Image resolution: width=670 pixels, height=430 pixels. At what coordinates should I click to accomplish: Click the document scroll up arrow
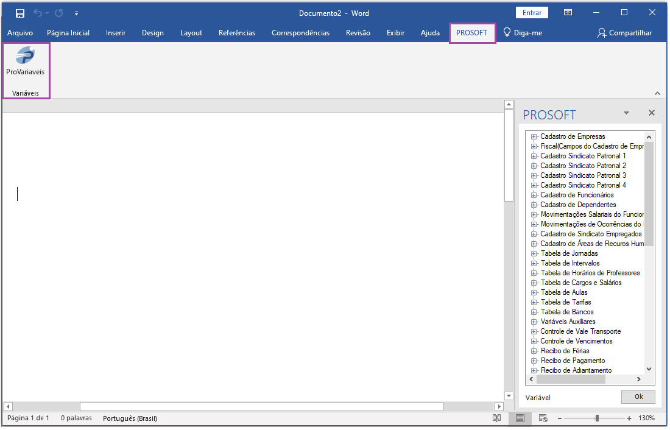509,104
